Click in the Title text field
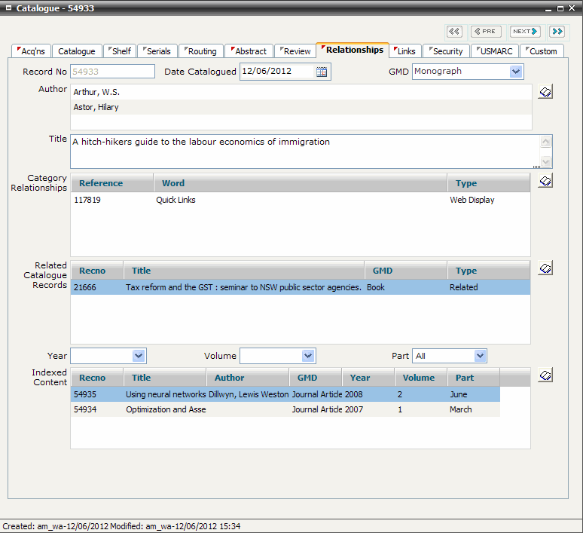The width and height of the screenshot is (583, 533). click(301, 151)
